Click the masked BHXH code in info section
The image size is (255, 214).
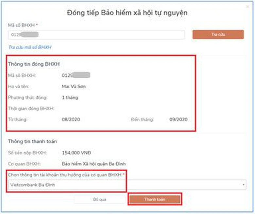[76, 75]
